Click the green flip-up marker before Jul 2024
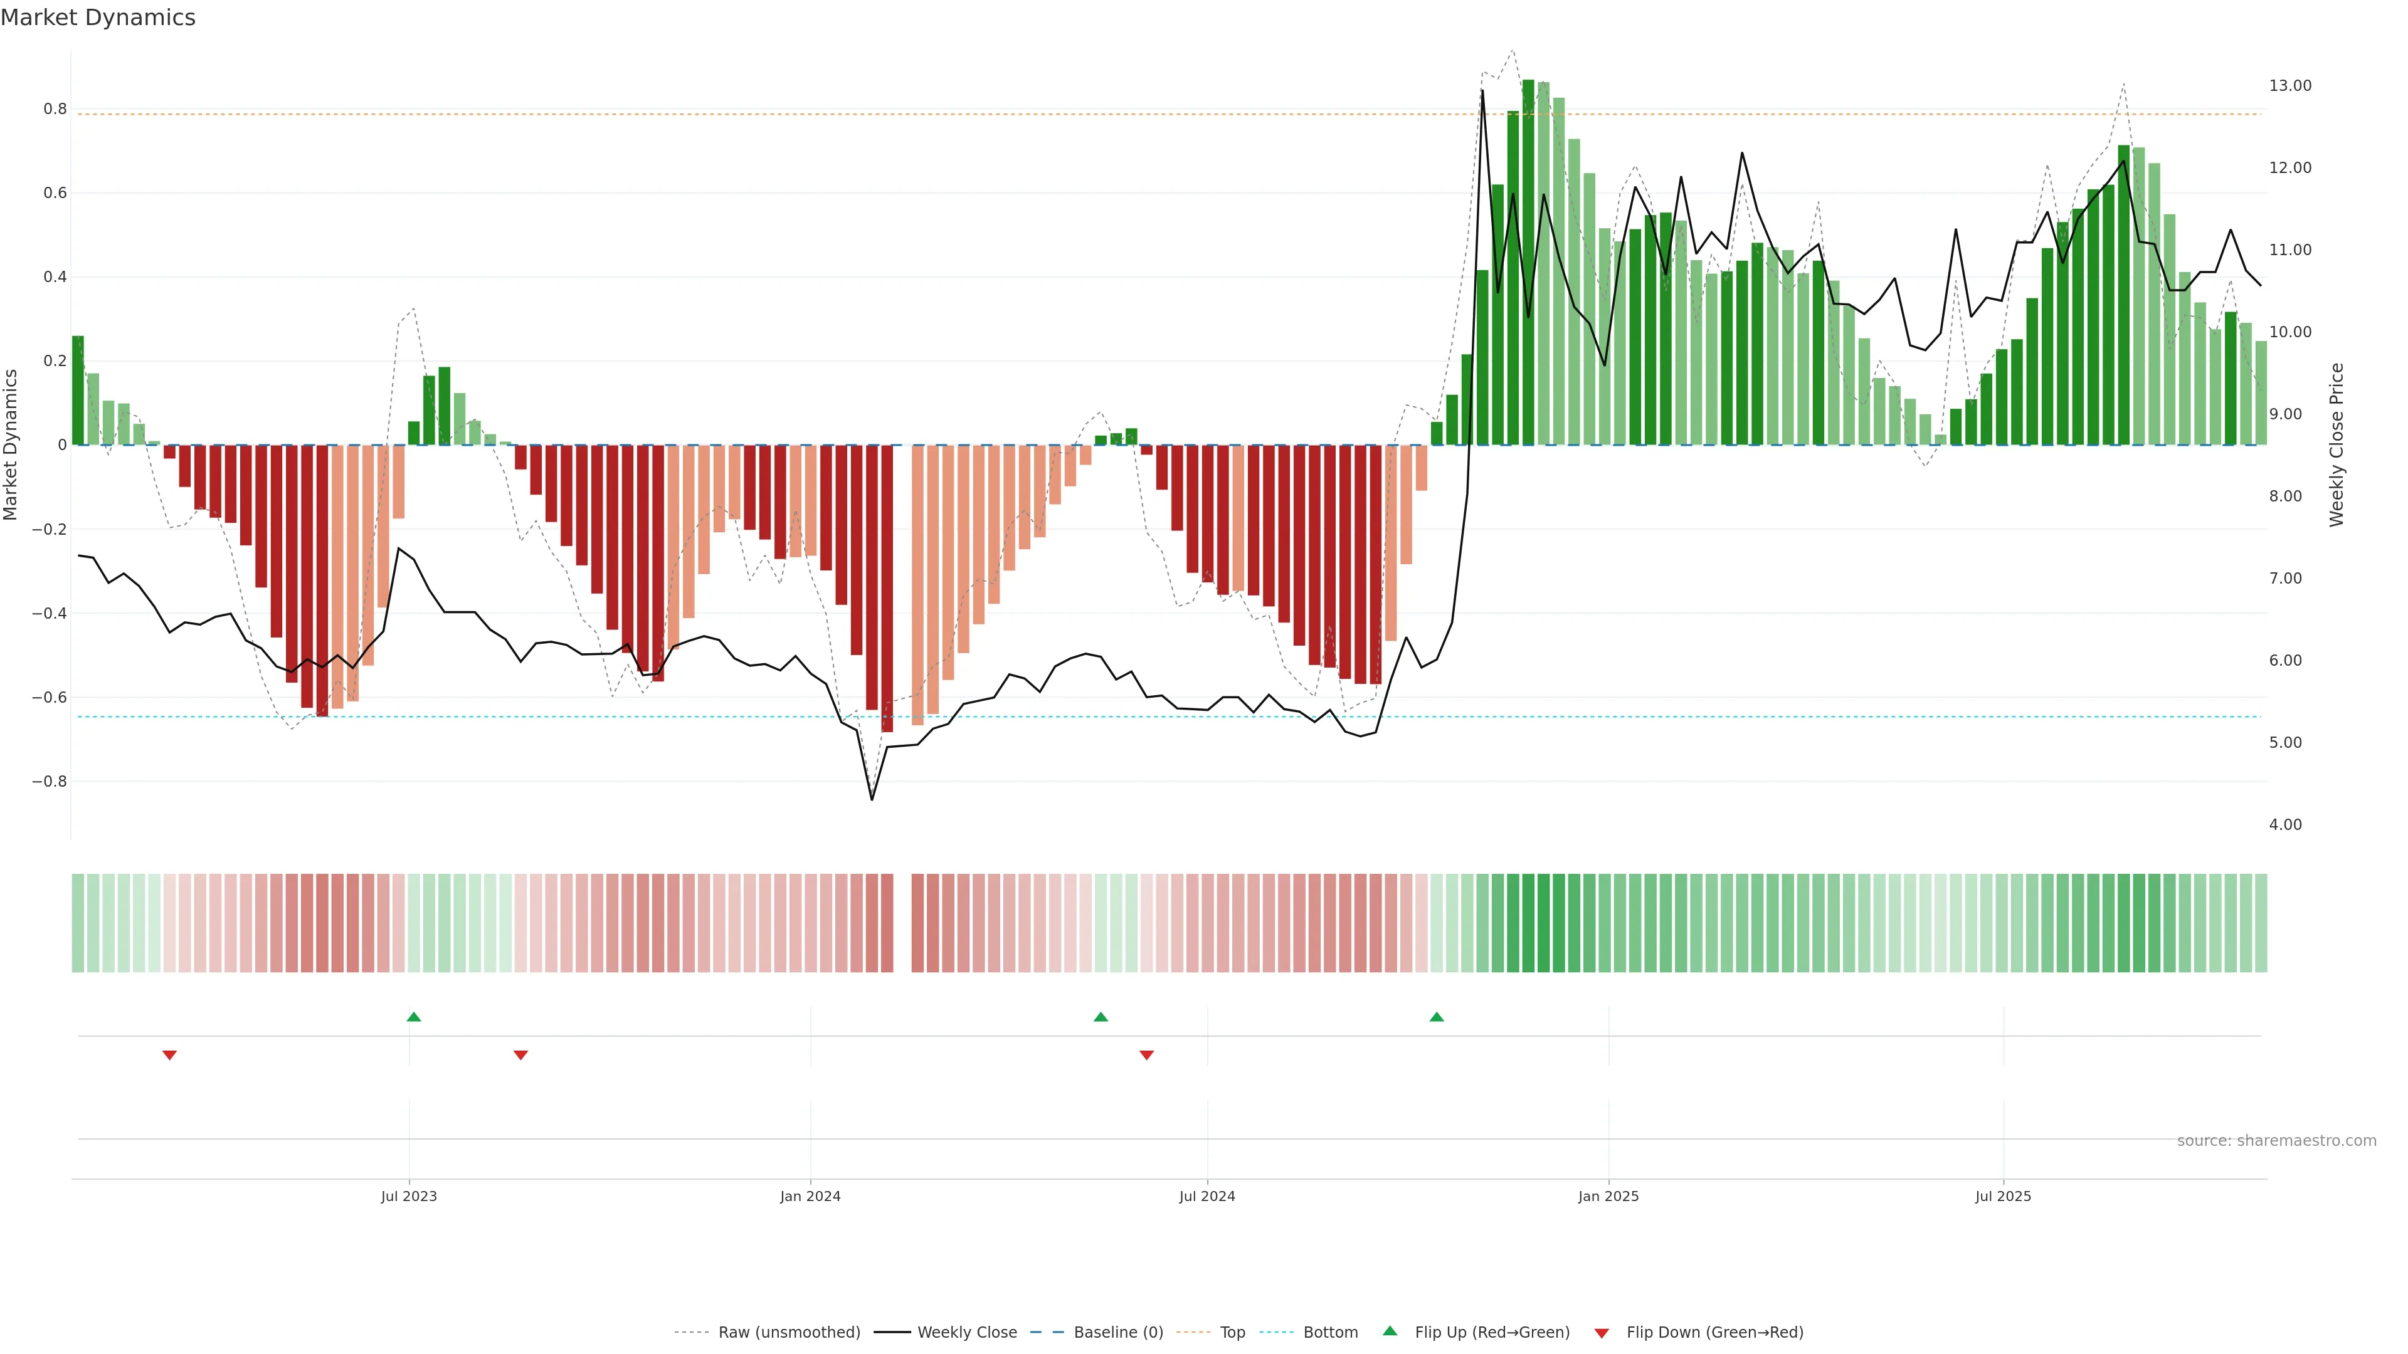This screenshot has height=1354, width=2408. coord(1101,1017)
